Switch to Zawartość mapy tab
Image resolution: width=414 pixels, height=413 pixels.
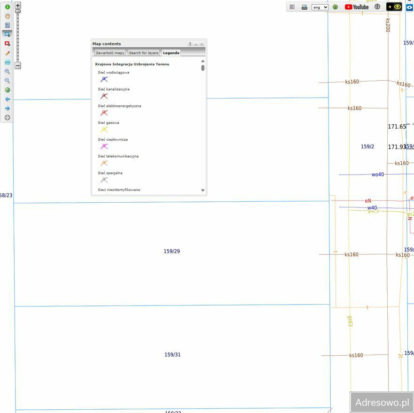(110, 53)
